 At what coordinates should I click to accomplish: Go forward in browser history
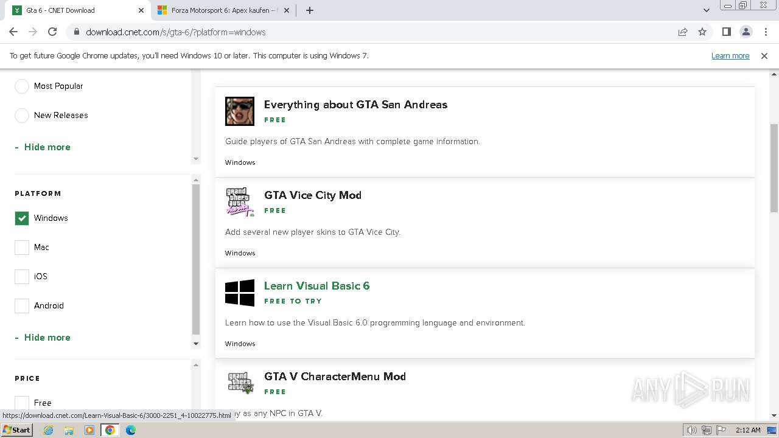pos(33,32)
